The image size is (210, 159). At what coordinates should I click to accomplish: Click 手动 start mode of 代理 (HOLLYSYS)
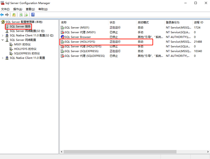pyautogui.click(x=141, y=47)
